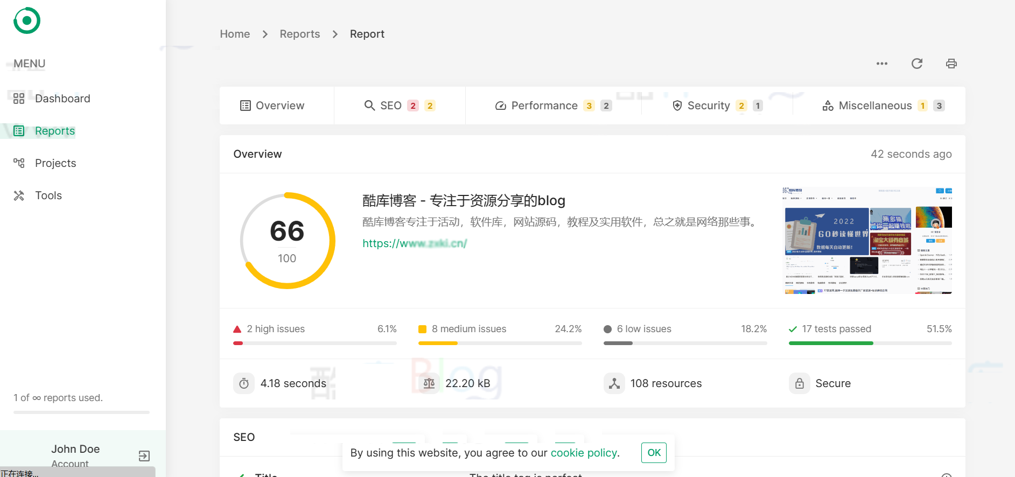This screenshot has width=1015, height=477.
Task: Select the Reports list icon
Action: click(19, 131)
